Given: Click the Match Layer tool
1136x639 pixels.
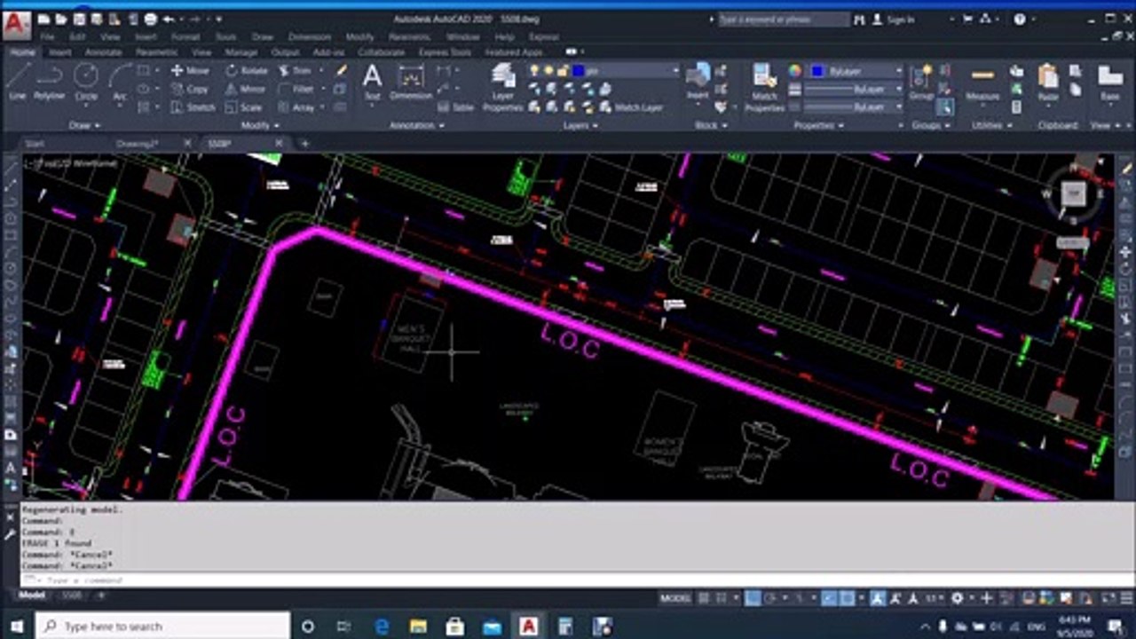Looking at the screenshot, I should [x=631, y=107].
